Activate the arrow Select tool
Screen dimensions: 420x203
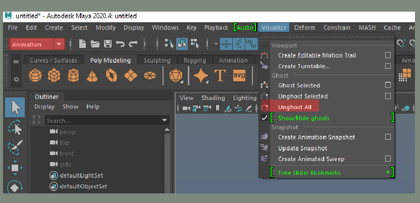(15, 108)
